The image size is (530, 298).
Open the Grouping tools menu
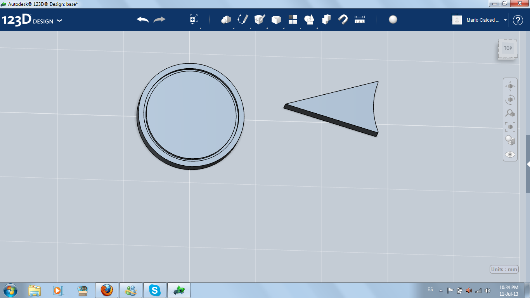(309, 19)
